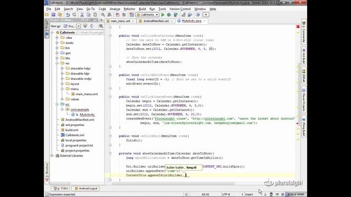Image resolution: width=351 pixels, height=197 pixels.
Task: Open the Maven Projects tool window
Action: pos(304,100)
